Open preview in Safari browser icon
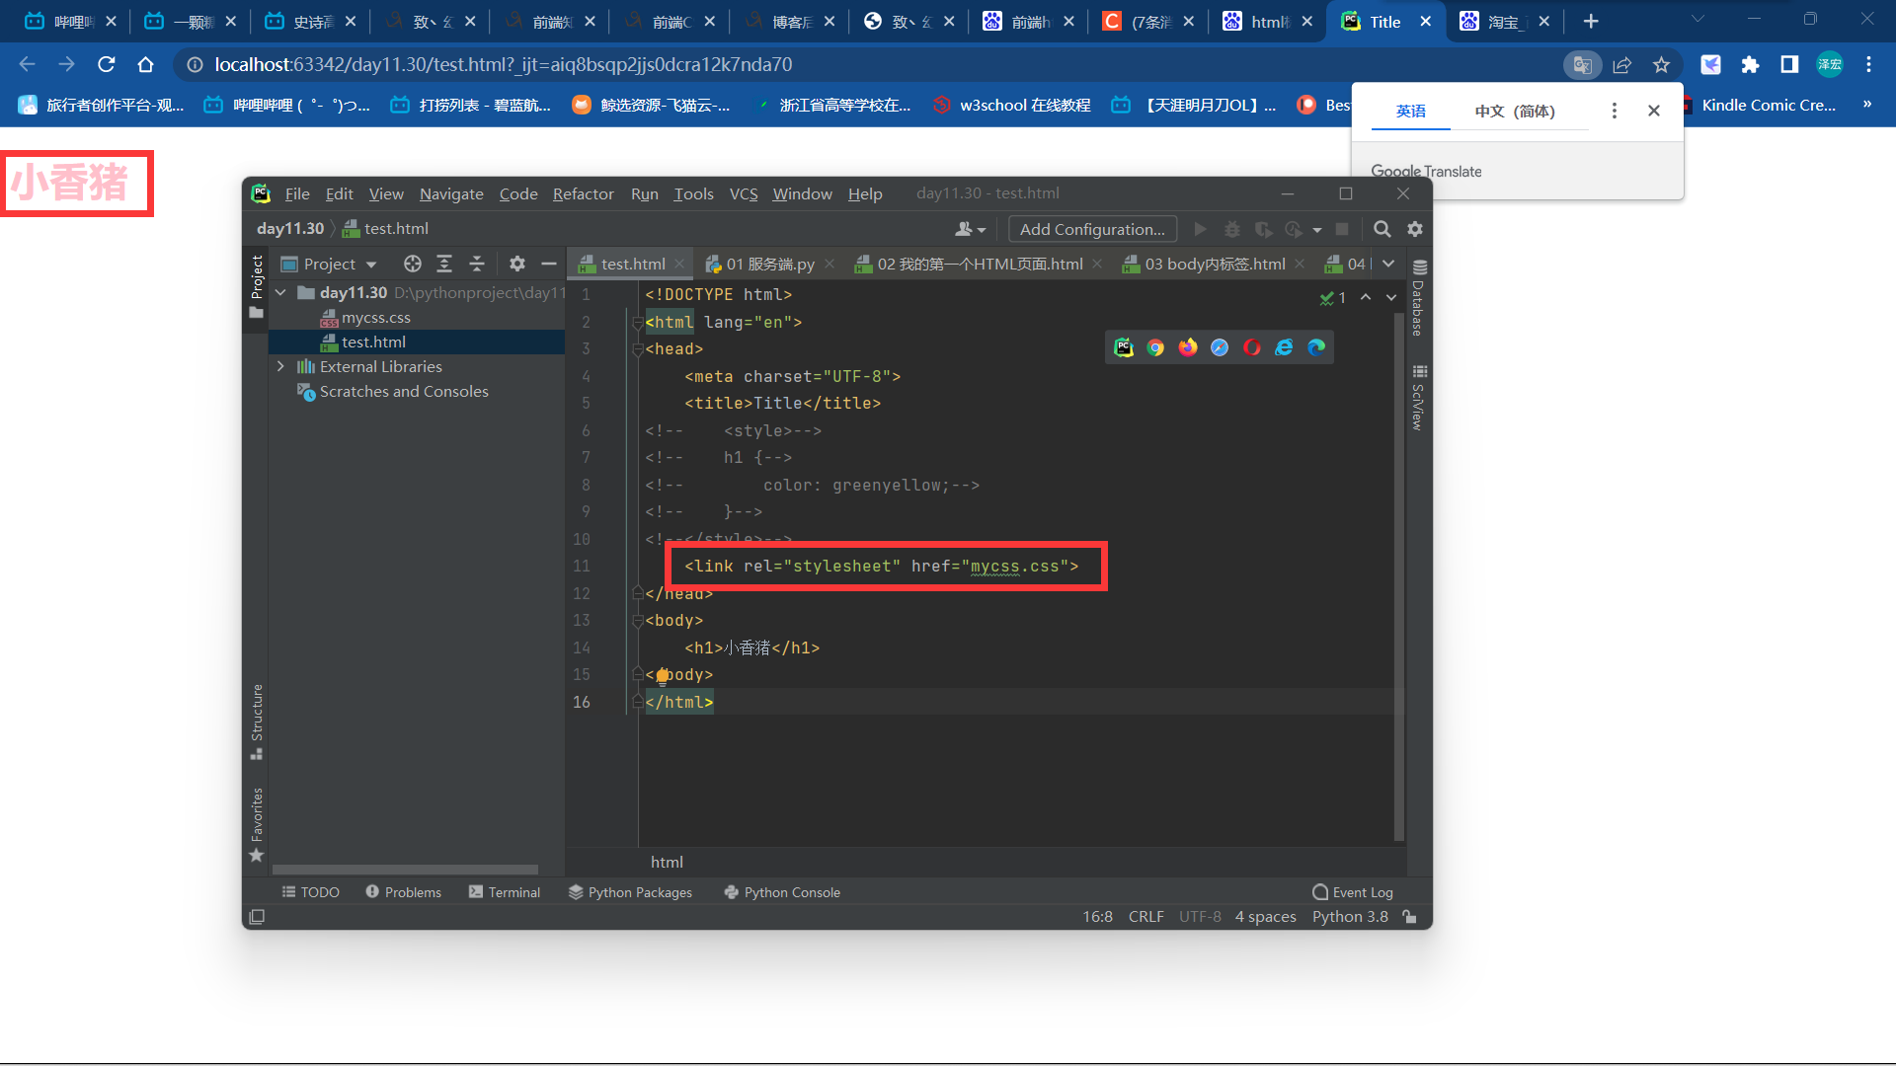 1220,347
